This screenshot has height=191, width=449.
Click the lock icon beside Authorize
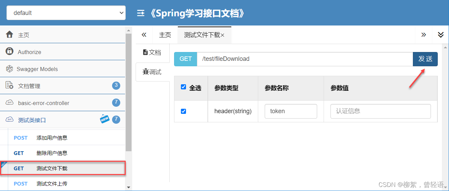tap(10, 51)
